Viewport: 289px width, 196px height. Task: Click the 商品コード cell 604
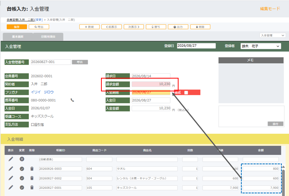click(99, 169)
